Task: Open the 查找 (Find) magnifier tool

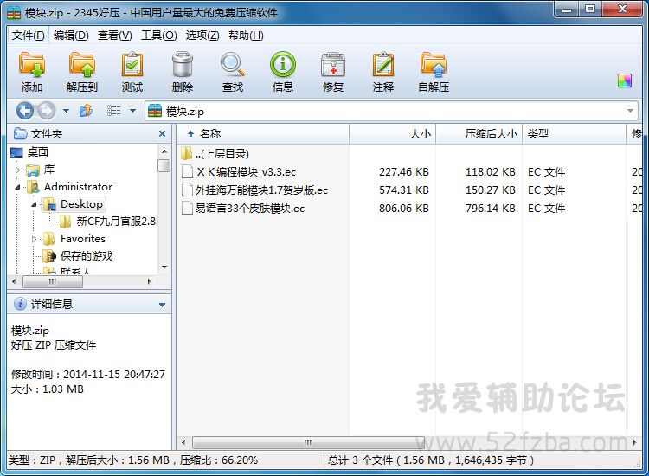Action: 233,65
